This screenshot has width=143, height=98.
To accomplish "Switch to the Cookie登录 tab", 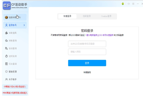I will (106, 16).
